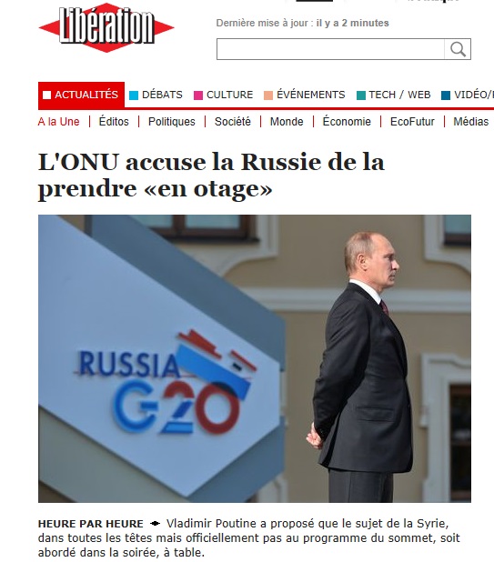Focus the search text field
The width and height of the screenshot is (494, 562).
pos(330,49)
